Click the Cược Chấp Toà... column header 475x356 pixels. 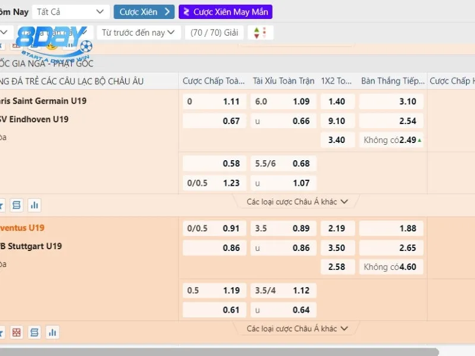tap(214, 81)
